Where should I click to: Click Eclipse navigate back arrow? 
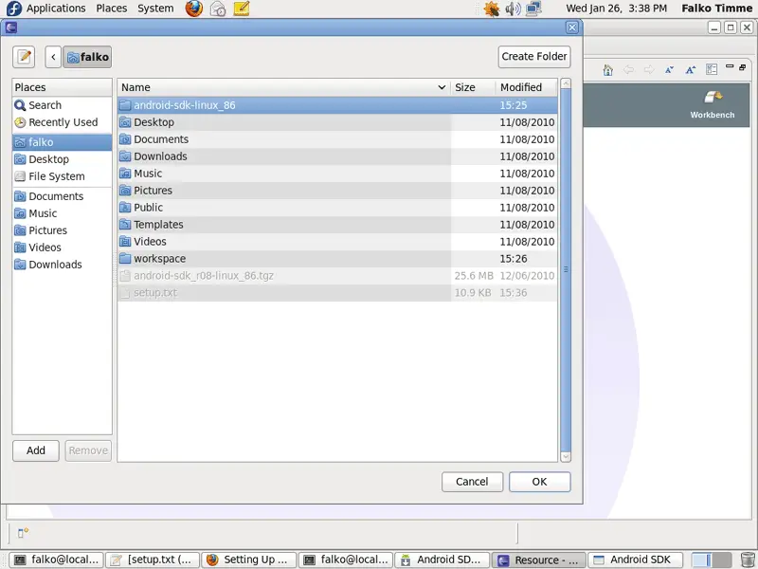(x=628, y=69)
